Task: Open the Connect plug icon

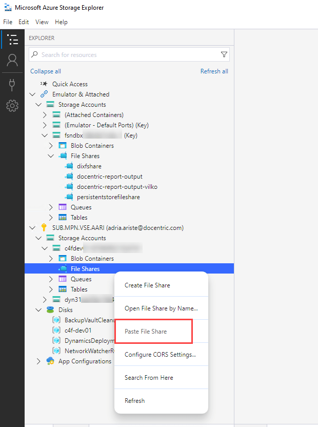Action: [12, 85]
